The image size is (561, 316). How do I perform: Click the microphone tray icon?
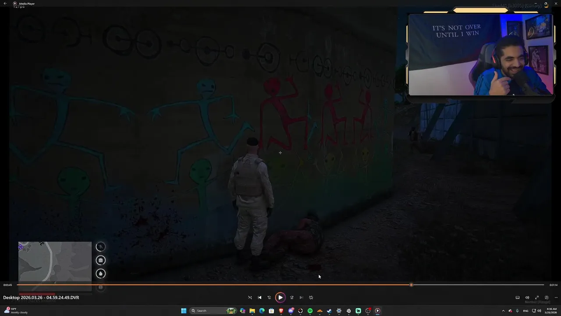[x=517, y=311]
